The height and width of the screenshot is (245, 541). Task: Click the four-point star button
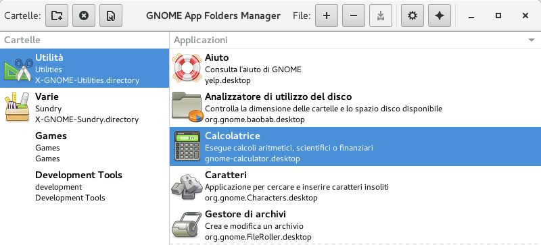[x=440, y=16]
